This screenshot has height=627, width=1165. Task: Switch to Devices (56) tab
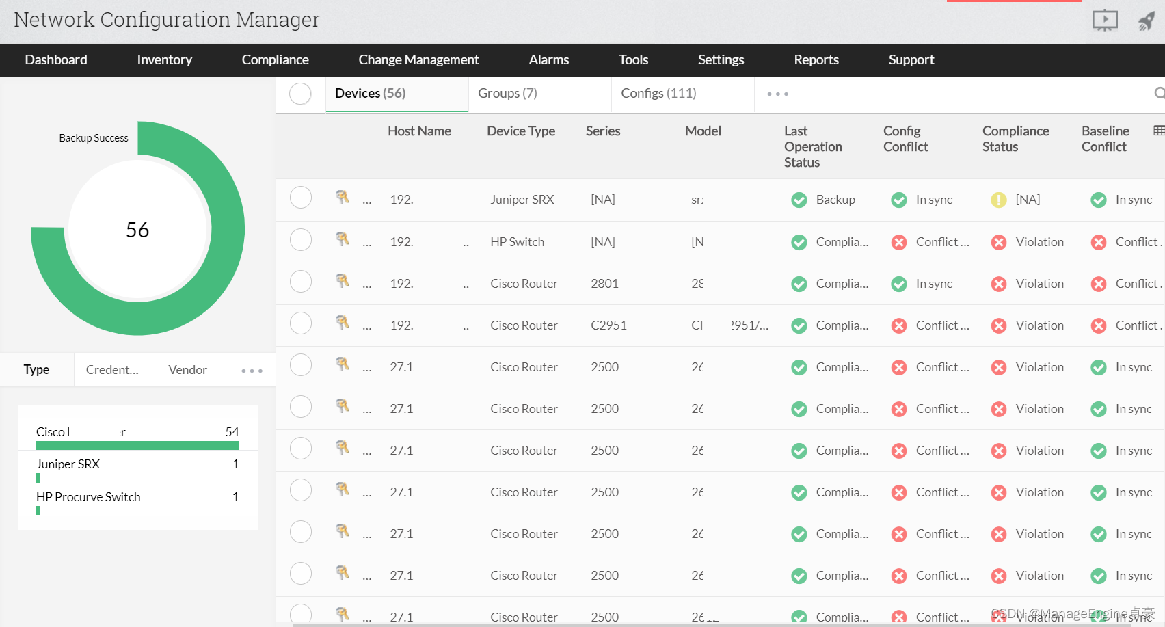coord(397,94)
